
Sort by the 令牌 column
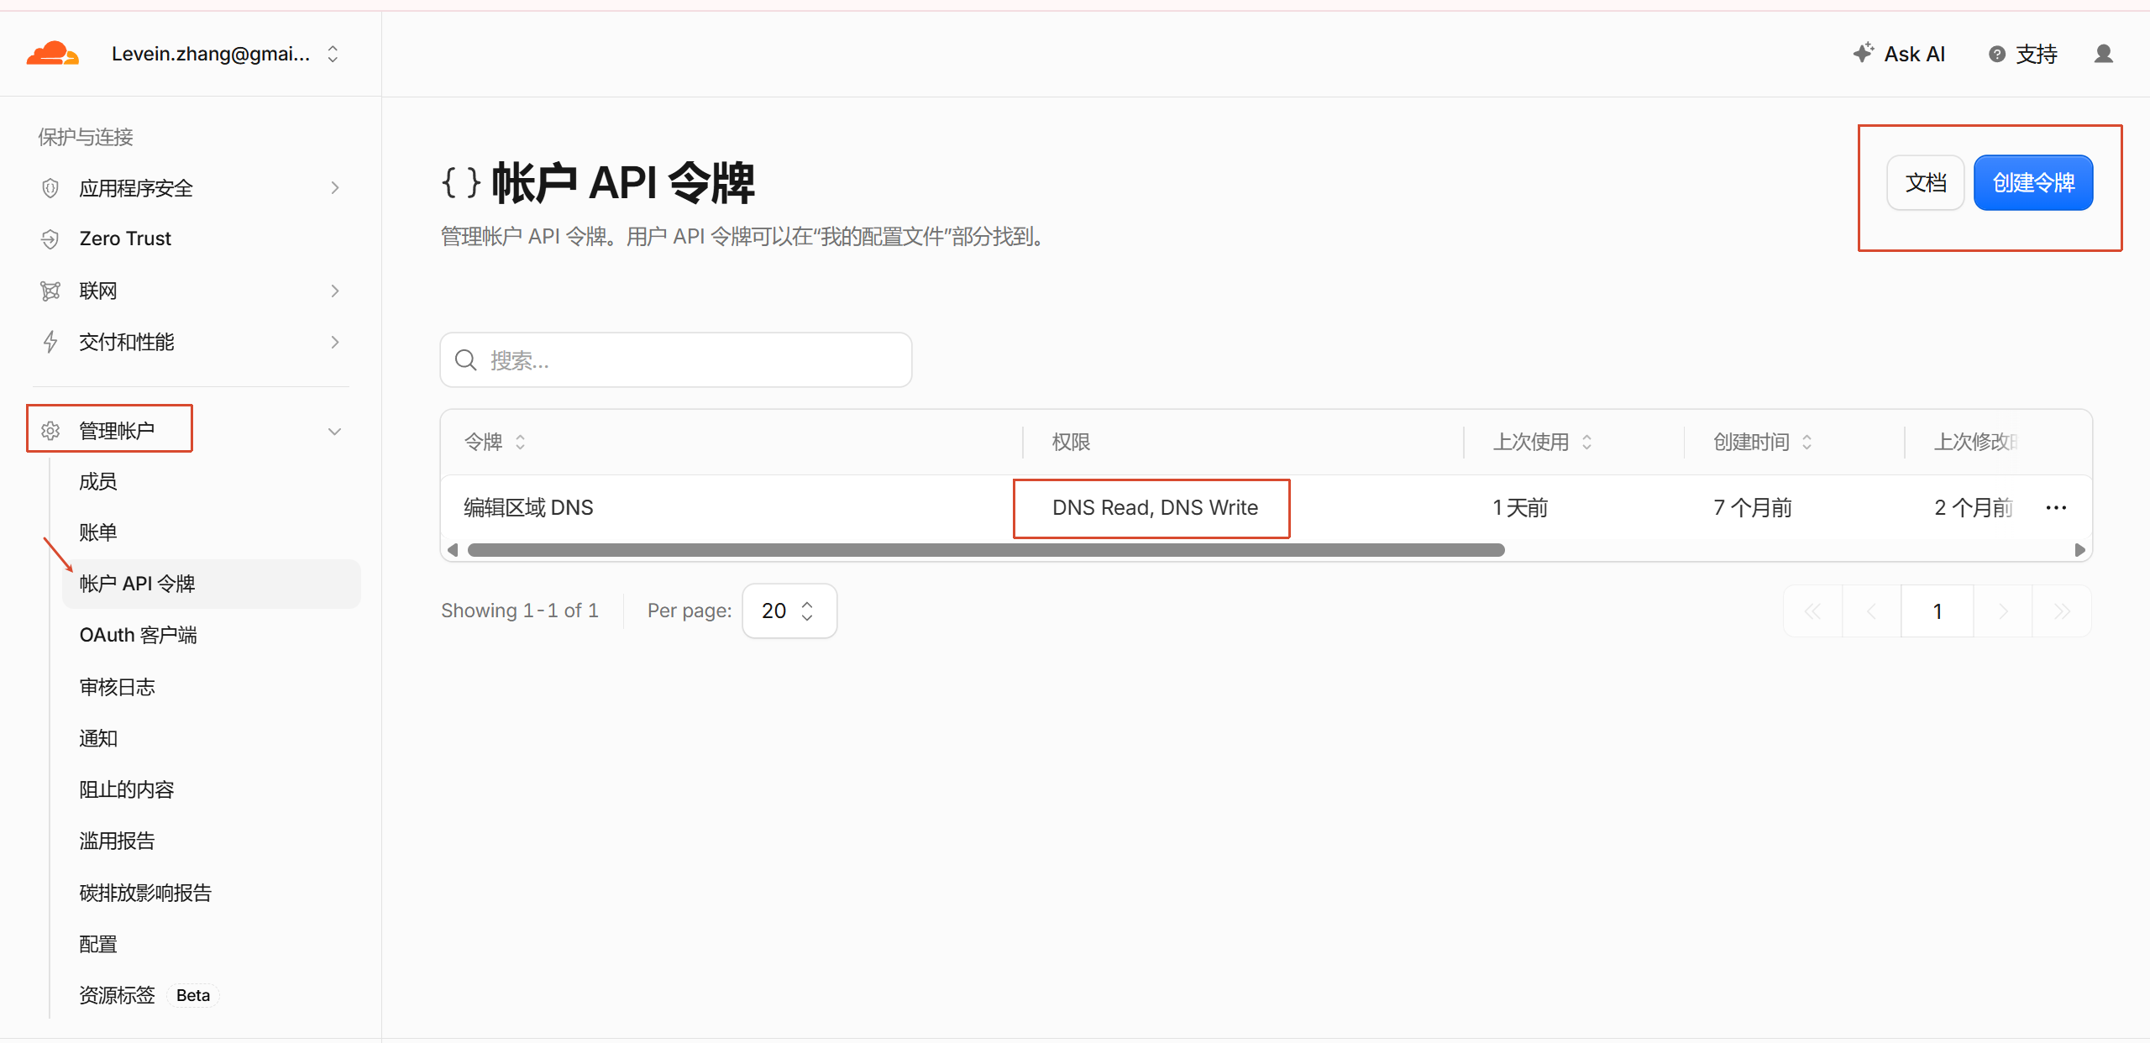(496, 442)
